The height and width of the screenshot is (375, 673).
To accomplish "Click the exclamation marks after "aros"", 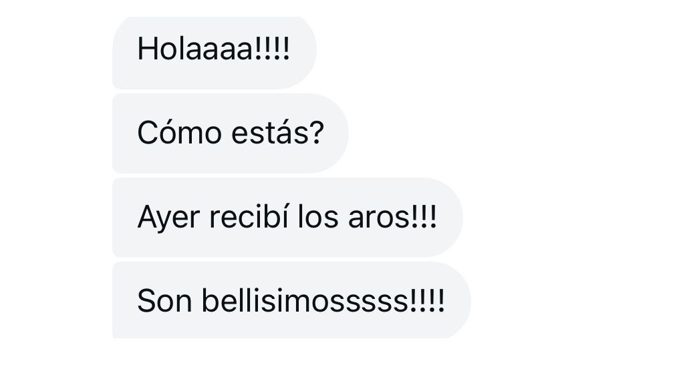I will [424, 216].
